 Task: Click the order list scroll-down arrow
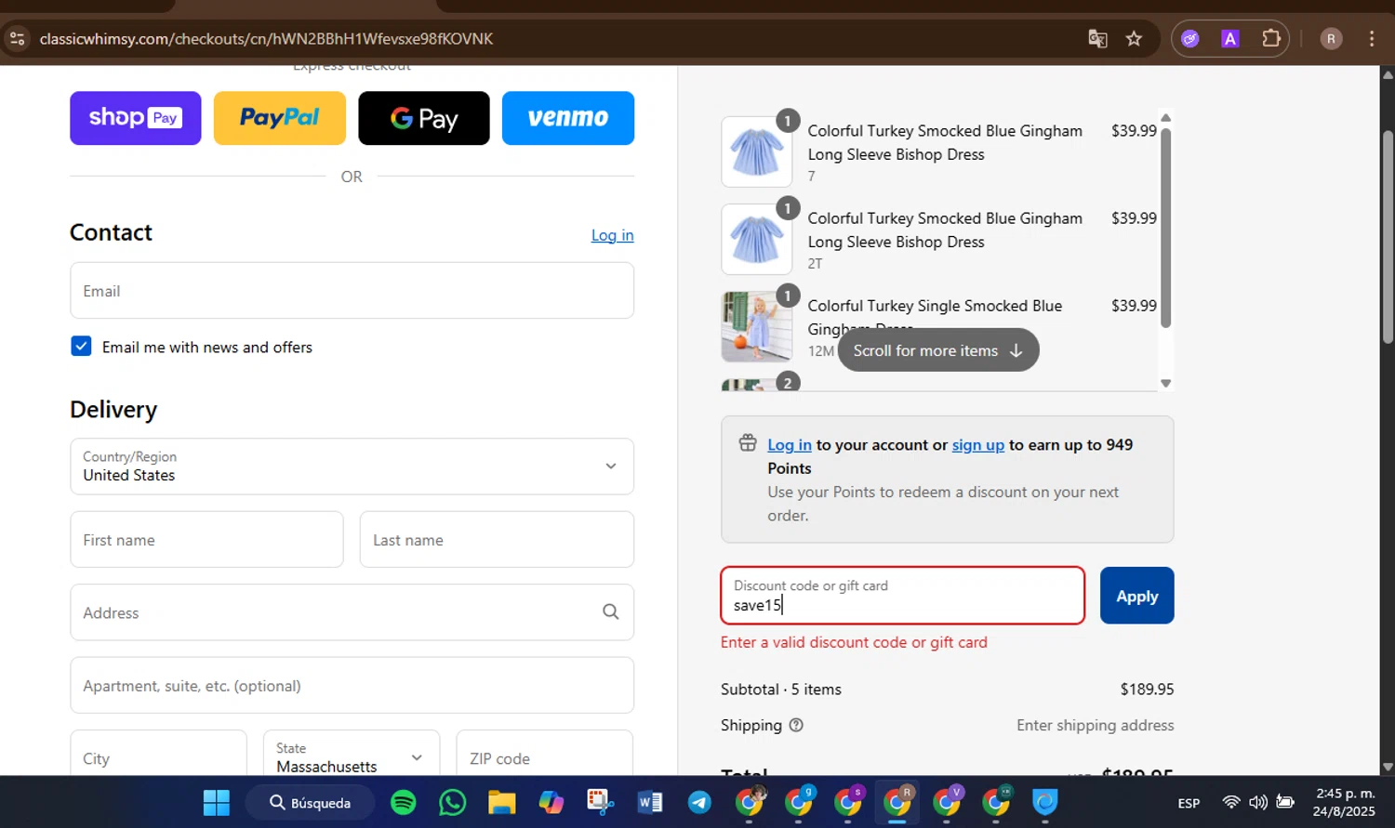click(x=1165, y=383)
